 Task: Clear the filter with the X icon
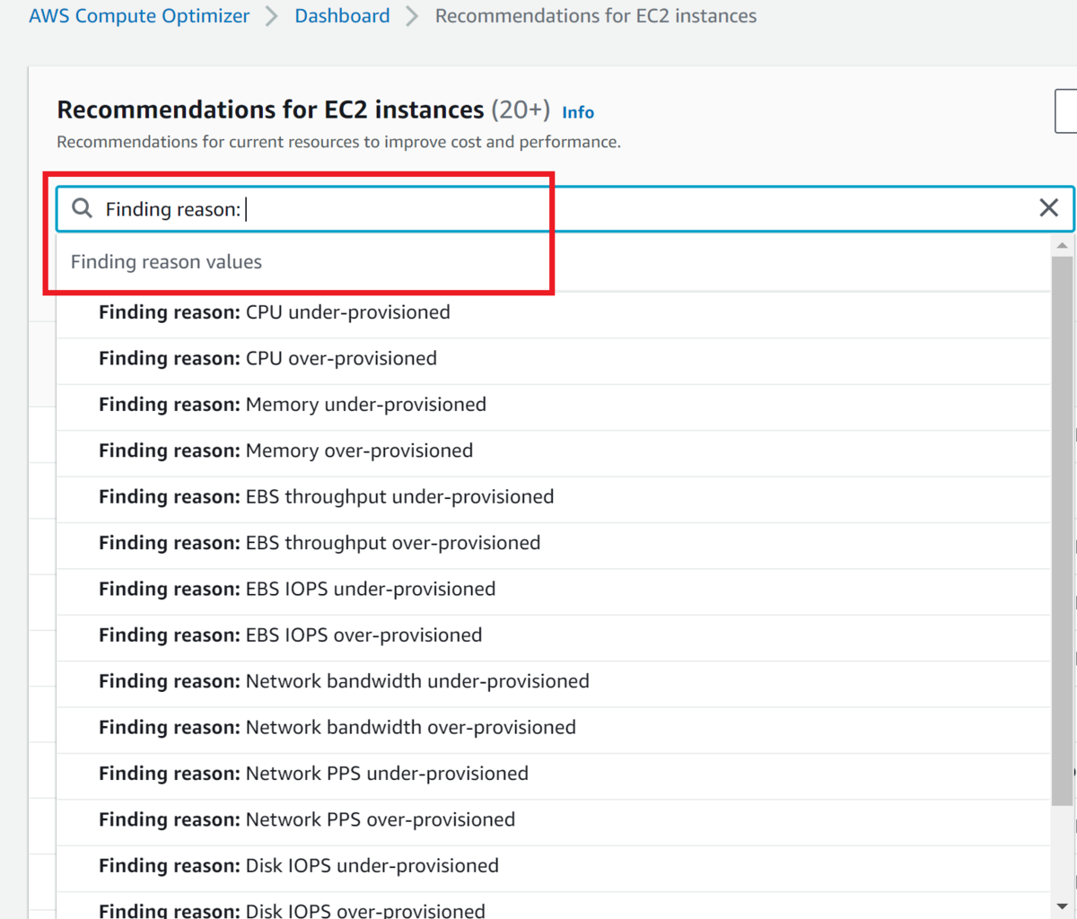[x=1048, y=208]
